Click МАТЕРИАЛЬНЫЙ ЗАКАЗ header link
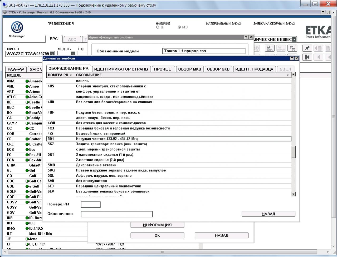The width and height of the screenshot is (337, 257). pos(223,24)
